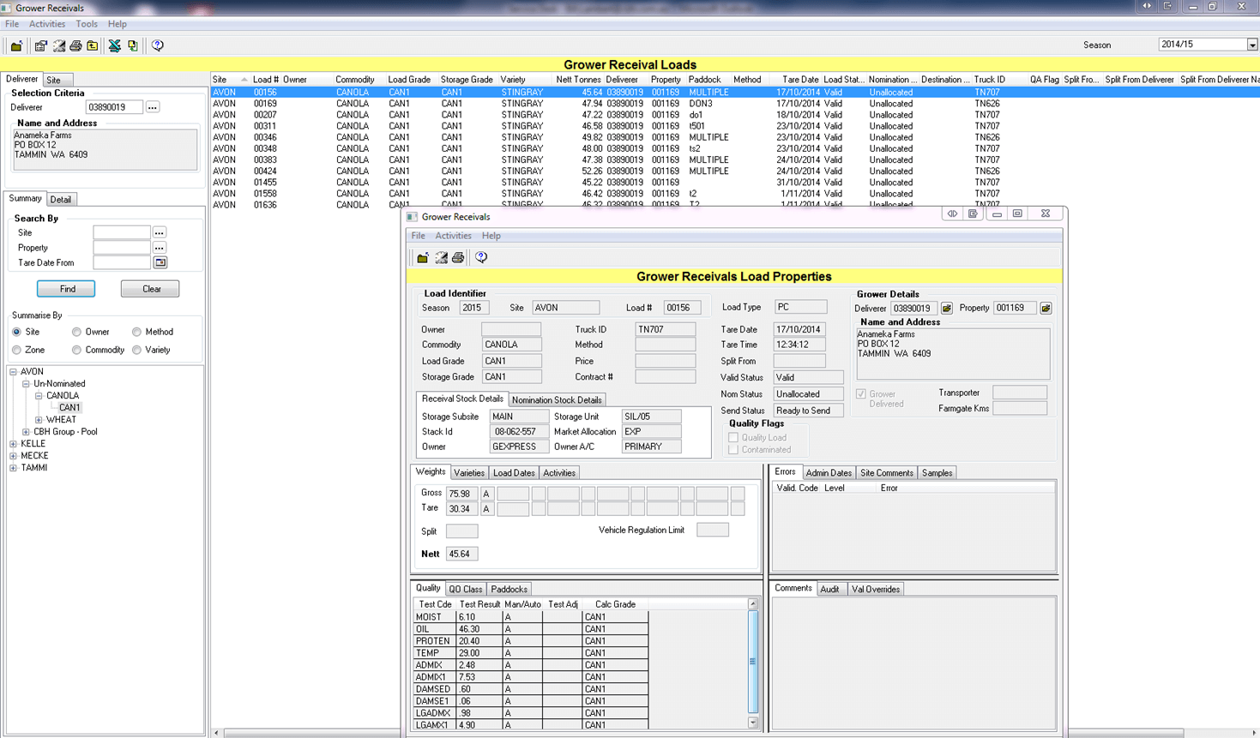The width and height of the screenshot is (1260, 738).
Task: Click into the Tare Date From field
Action: coord(122,262)
